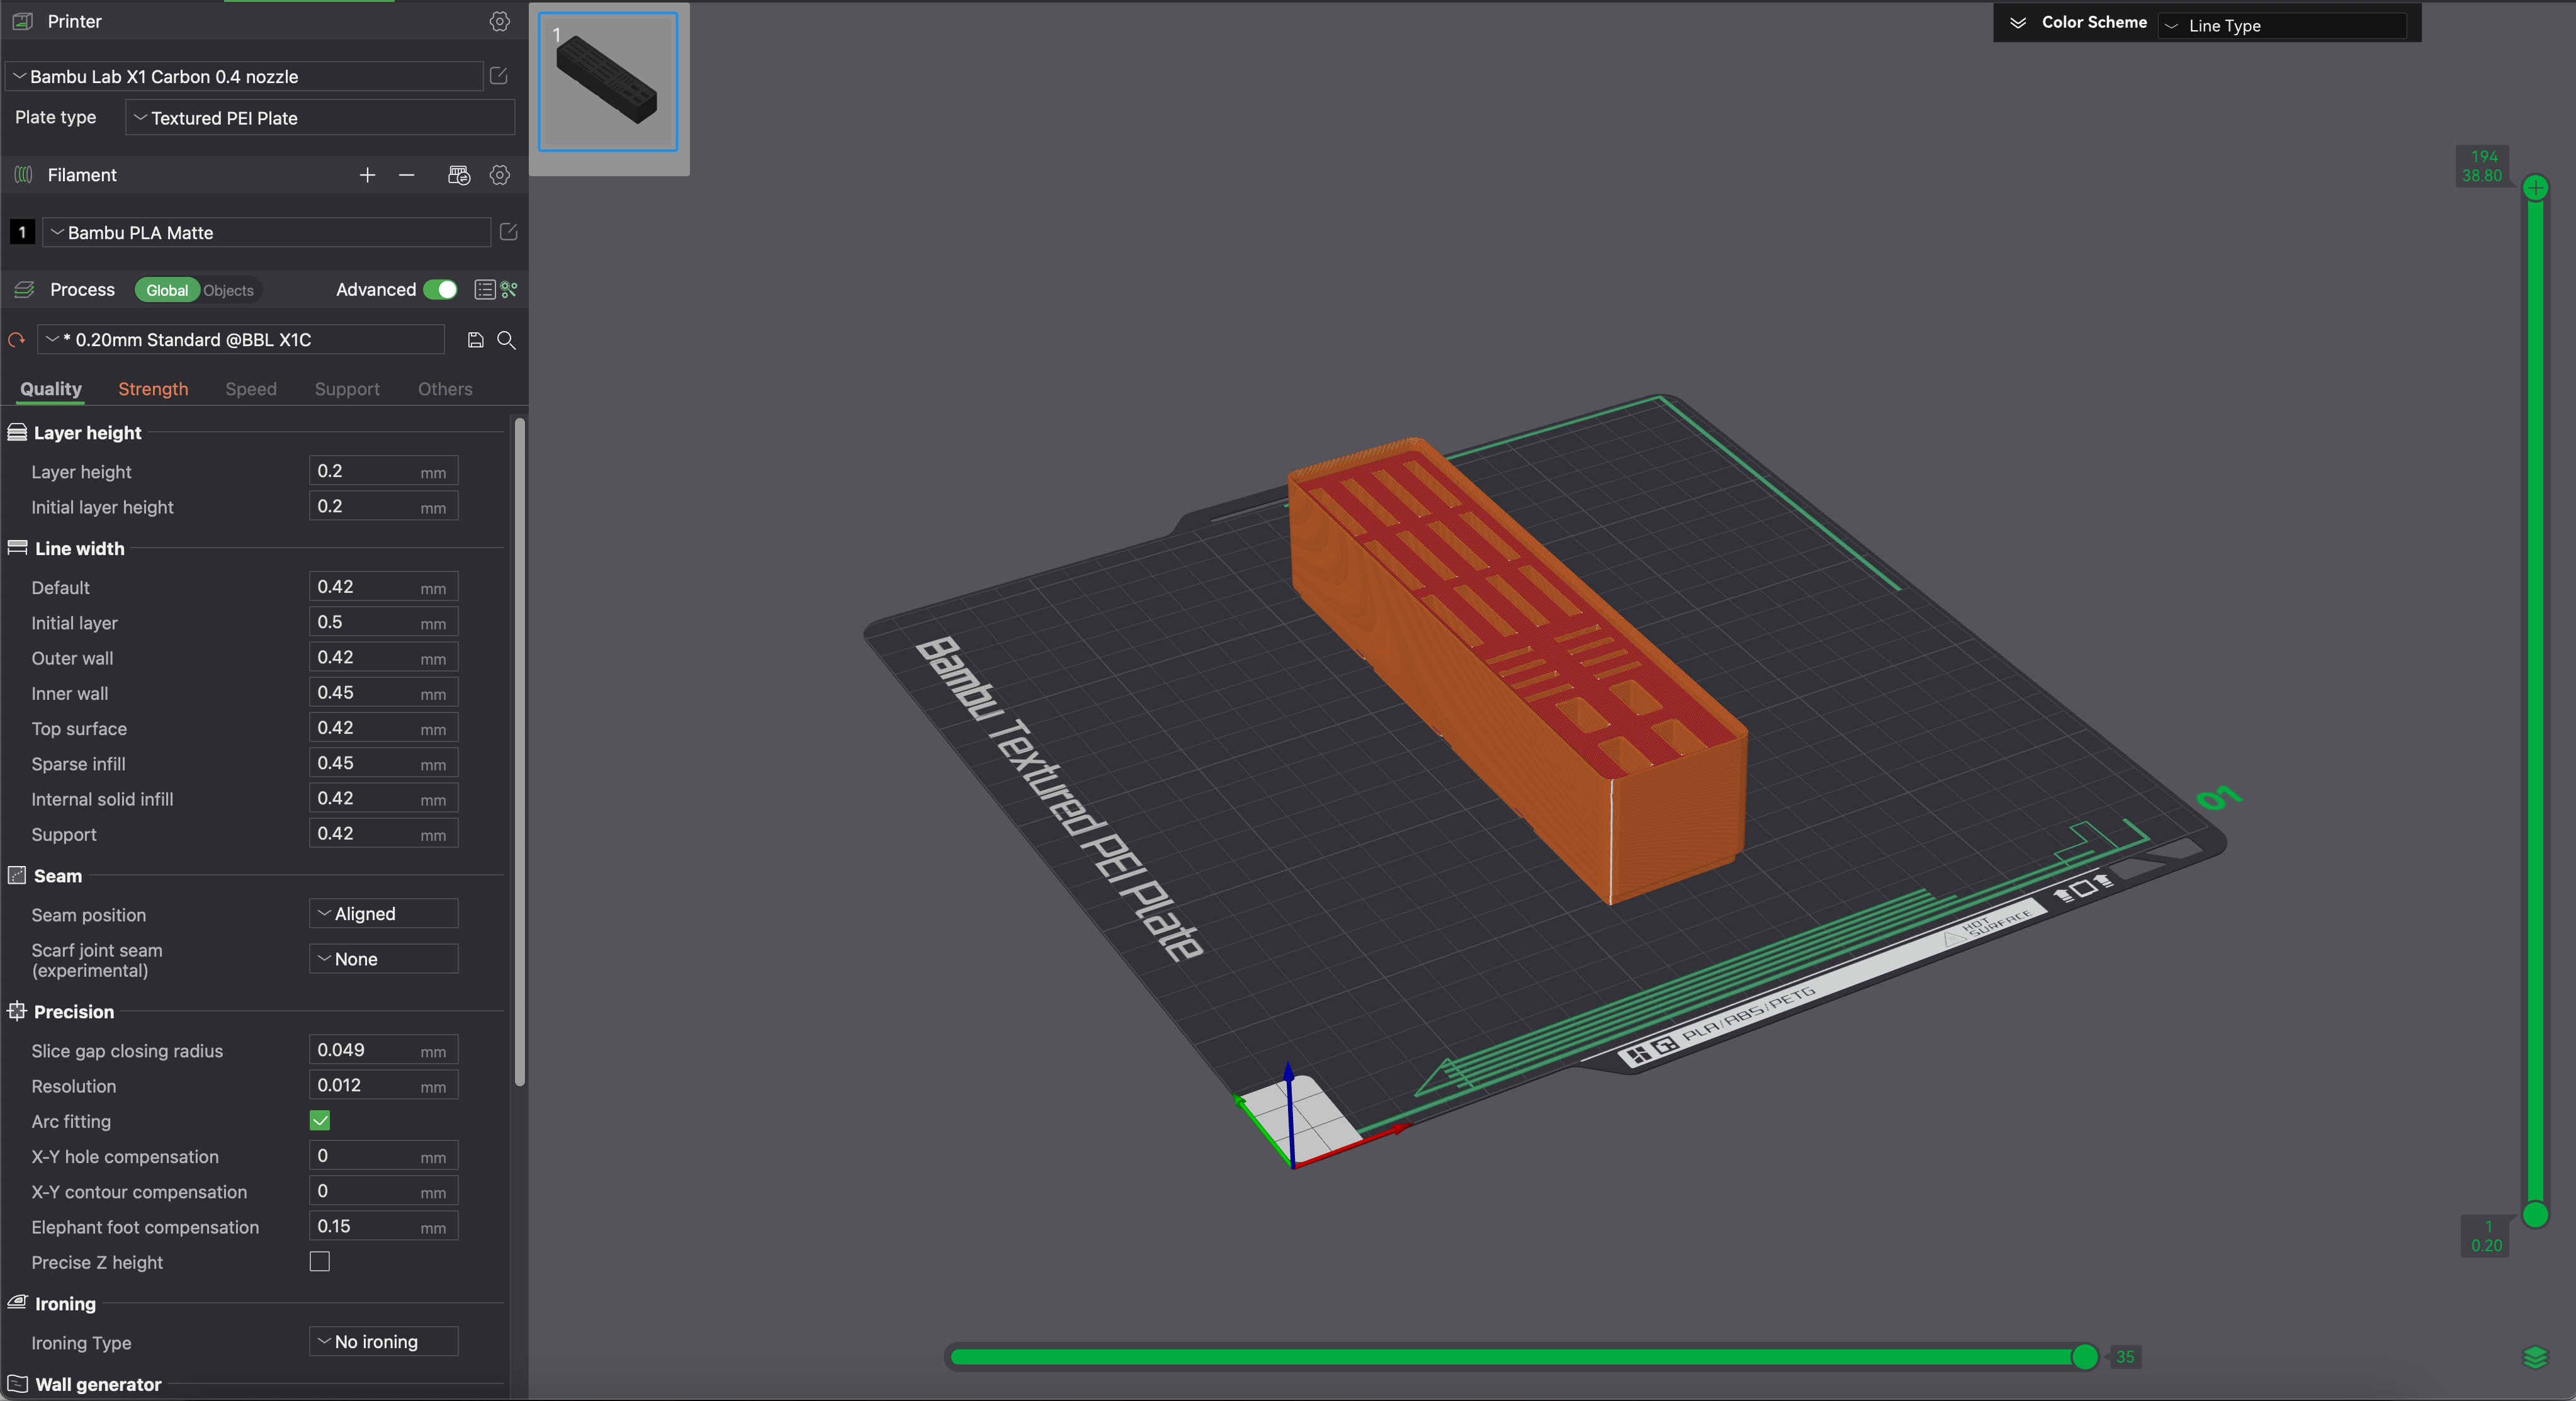Click the Color Scheme label to collapse options
This screenshot has height=1401, width=2576.
point(2093,22)
